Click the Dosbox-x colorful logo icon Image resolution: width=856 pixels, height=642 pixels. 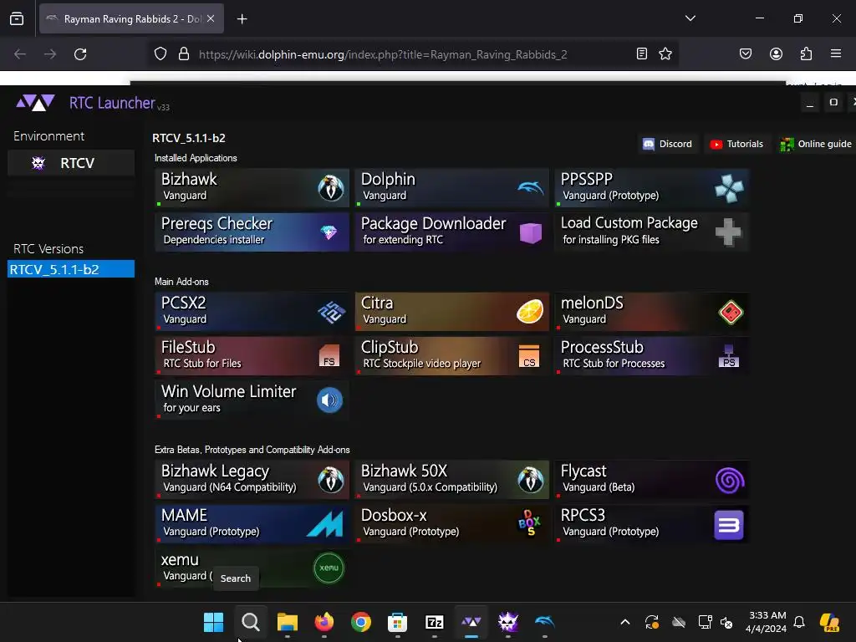[x=529, y=523]
